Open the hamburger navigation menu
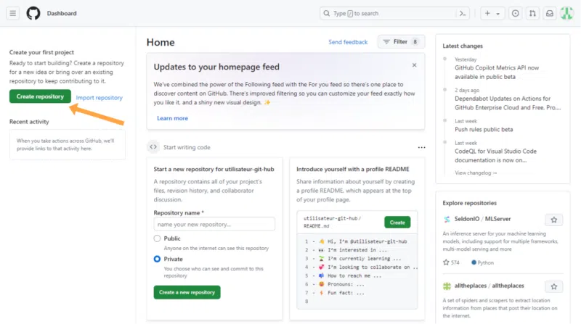The height and width of the screenshot is (324, 581). click(x=14, y=13)
